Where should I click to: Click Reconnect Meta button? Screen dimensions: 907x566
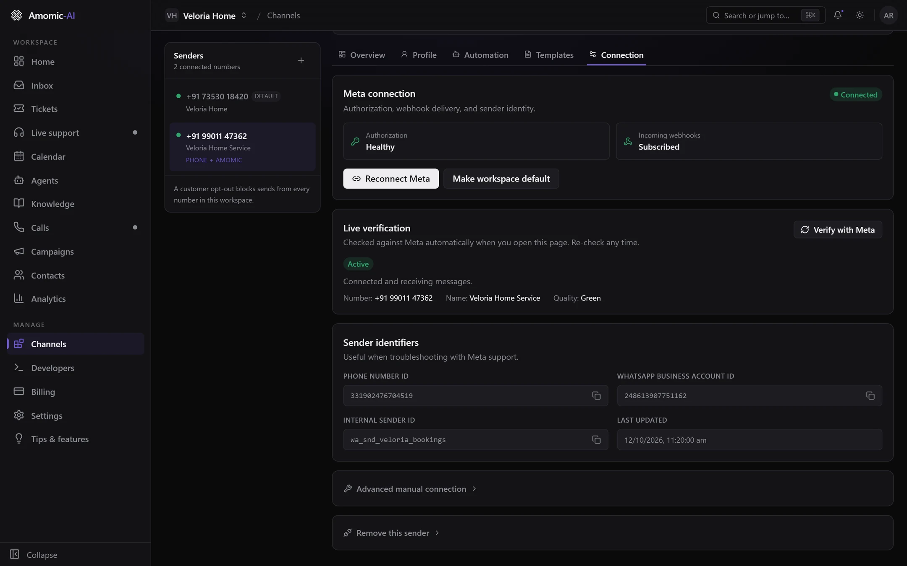pos(391,179)
